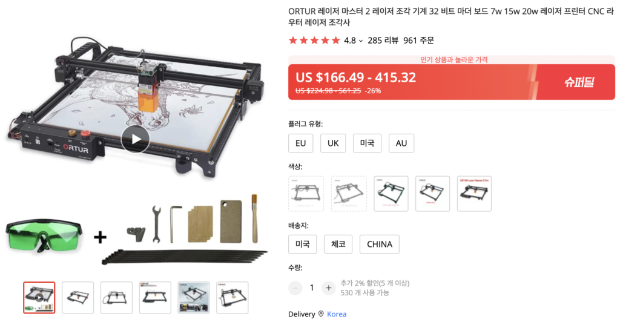620x325 pixels.
Task: Click the location pin icon by Delivery
Action: click(321, 314)
